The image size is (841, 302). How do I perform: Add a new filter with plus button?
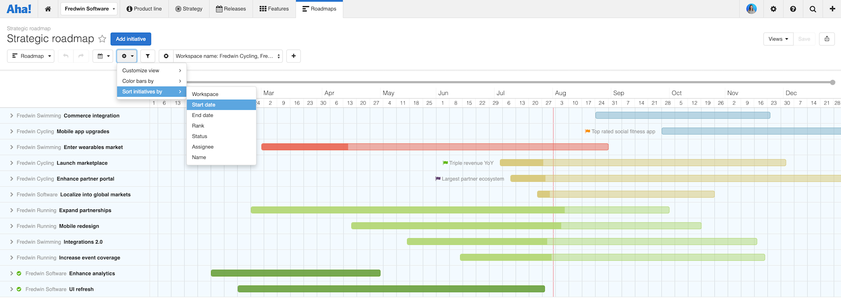[294, 56]
